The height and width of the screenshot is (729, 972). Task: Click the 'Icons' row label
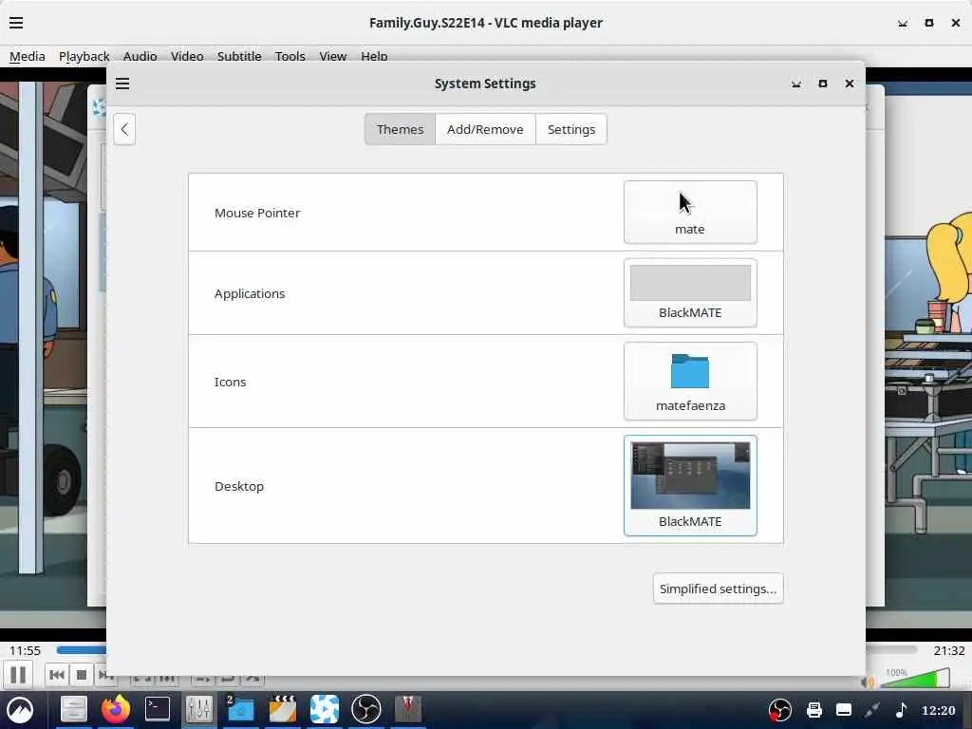(x=230, y=382)
